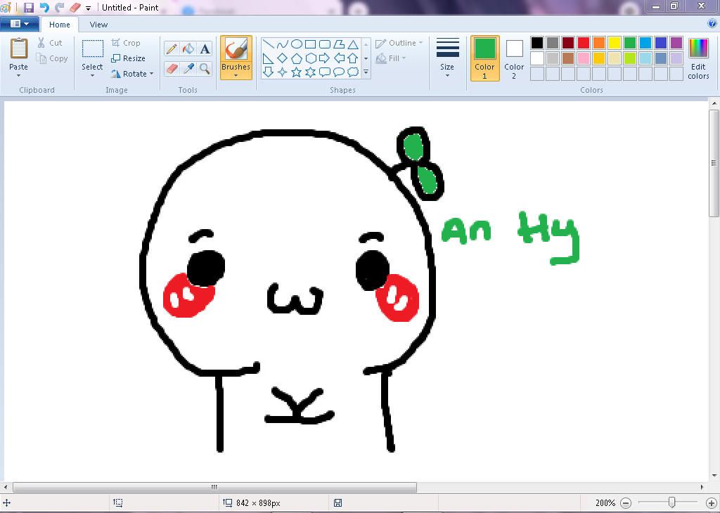Pick the red color swatch
This screenshot has width=720, height=513.
click(584, 43)
